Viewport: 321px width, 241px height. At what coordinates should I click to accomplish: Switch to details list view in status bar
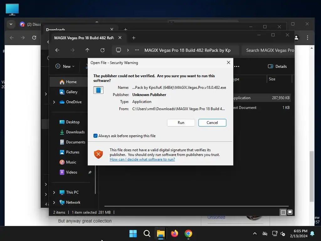(283, 212)
